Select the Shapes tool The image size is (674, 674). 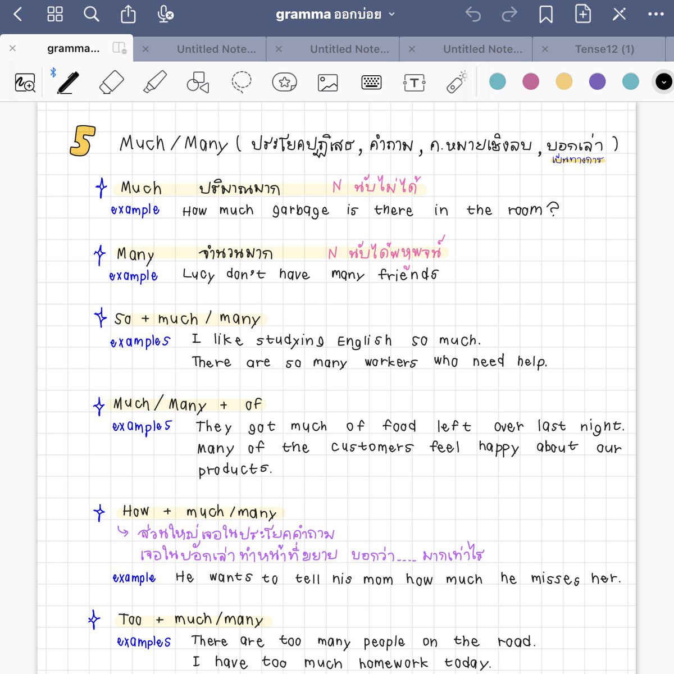[x=198, y=82]
